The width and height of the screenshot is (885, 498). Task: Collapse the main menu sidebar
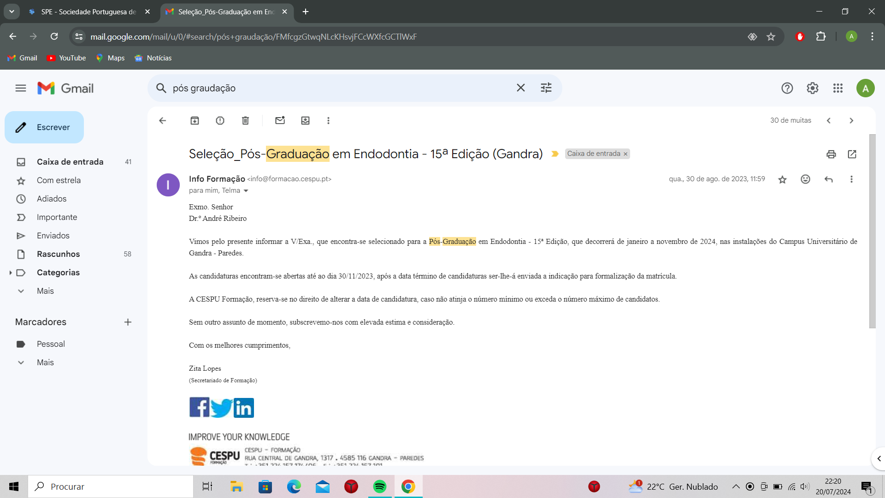coord(21,88)
